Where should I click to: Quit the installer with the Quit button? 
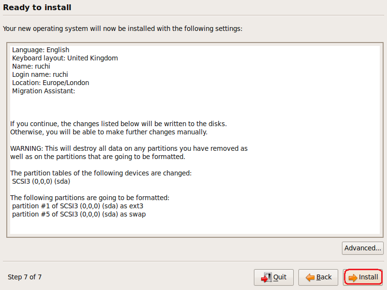(273, 277)
